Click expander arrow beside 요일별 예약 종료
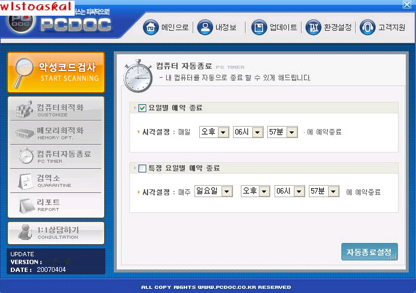This screenshot has width=416, height=293. click(x=135, y=108)
